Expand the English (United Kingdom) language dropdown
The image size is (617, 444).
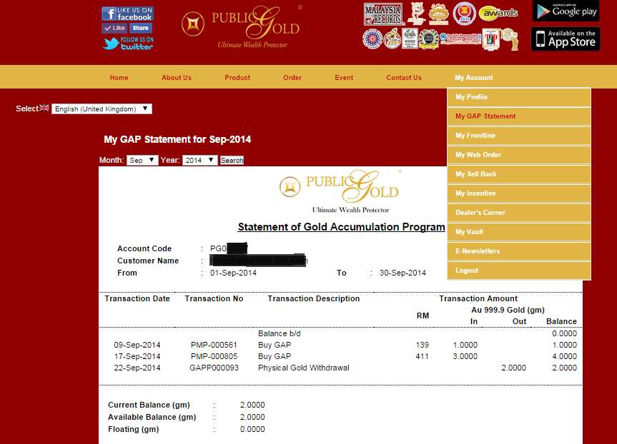click(x=102, y=109)
